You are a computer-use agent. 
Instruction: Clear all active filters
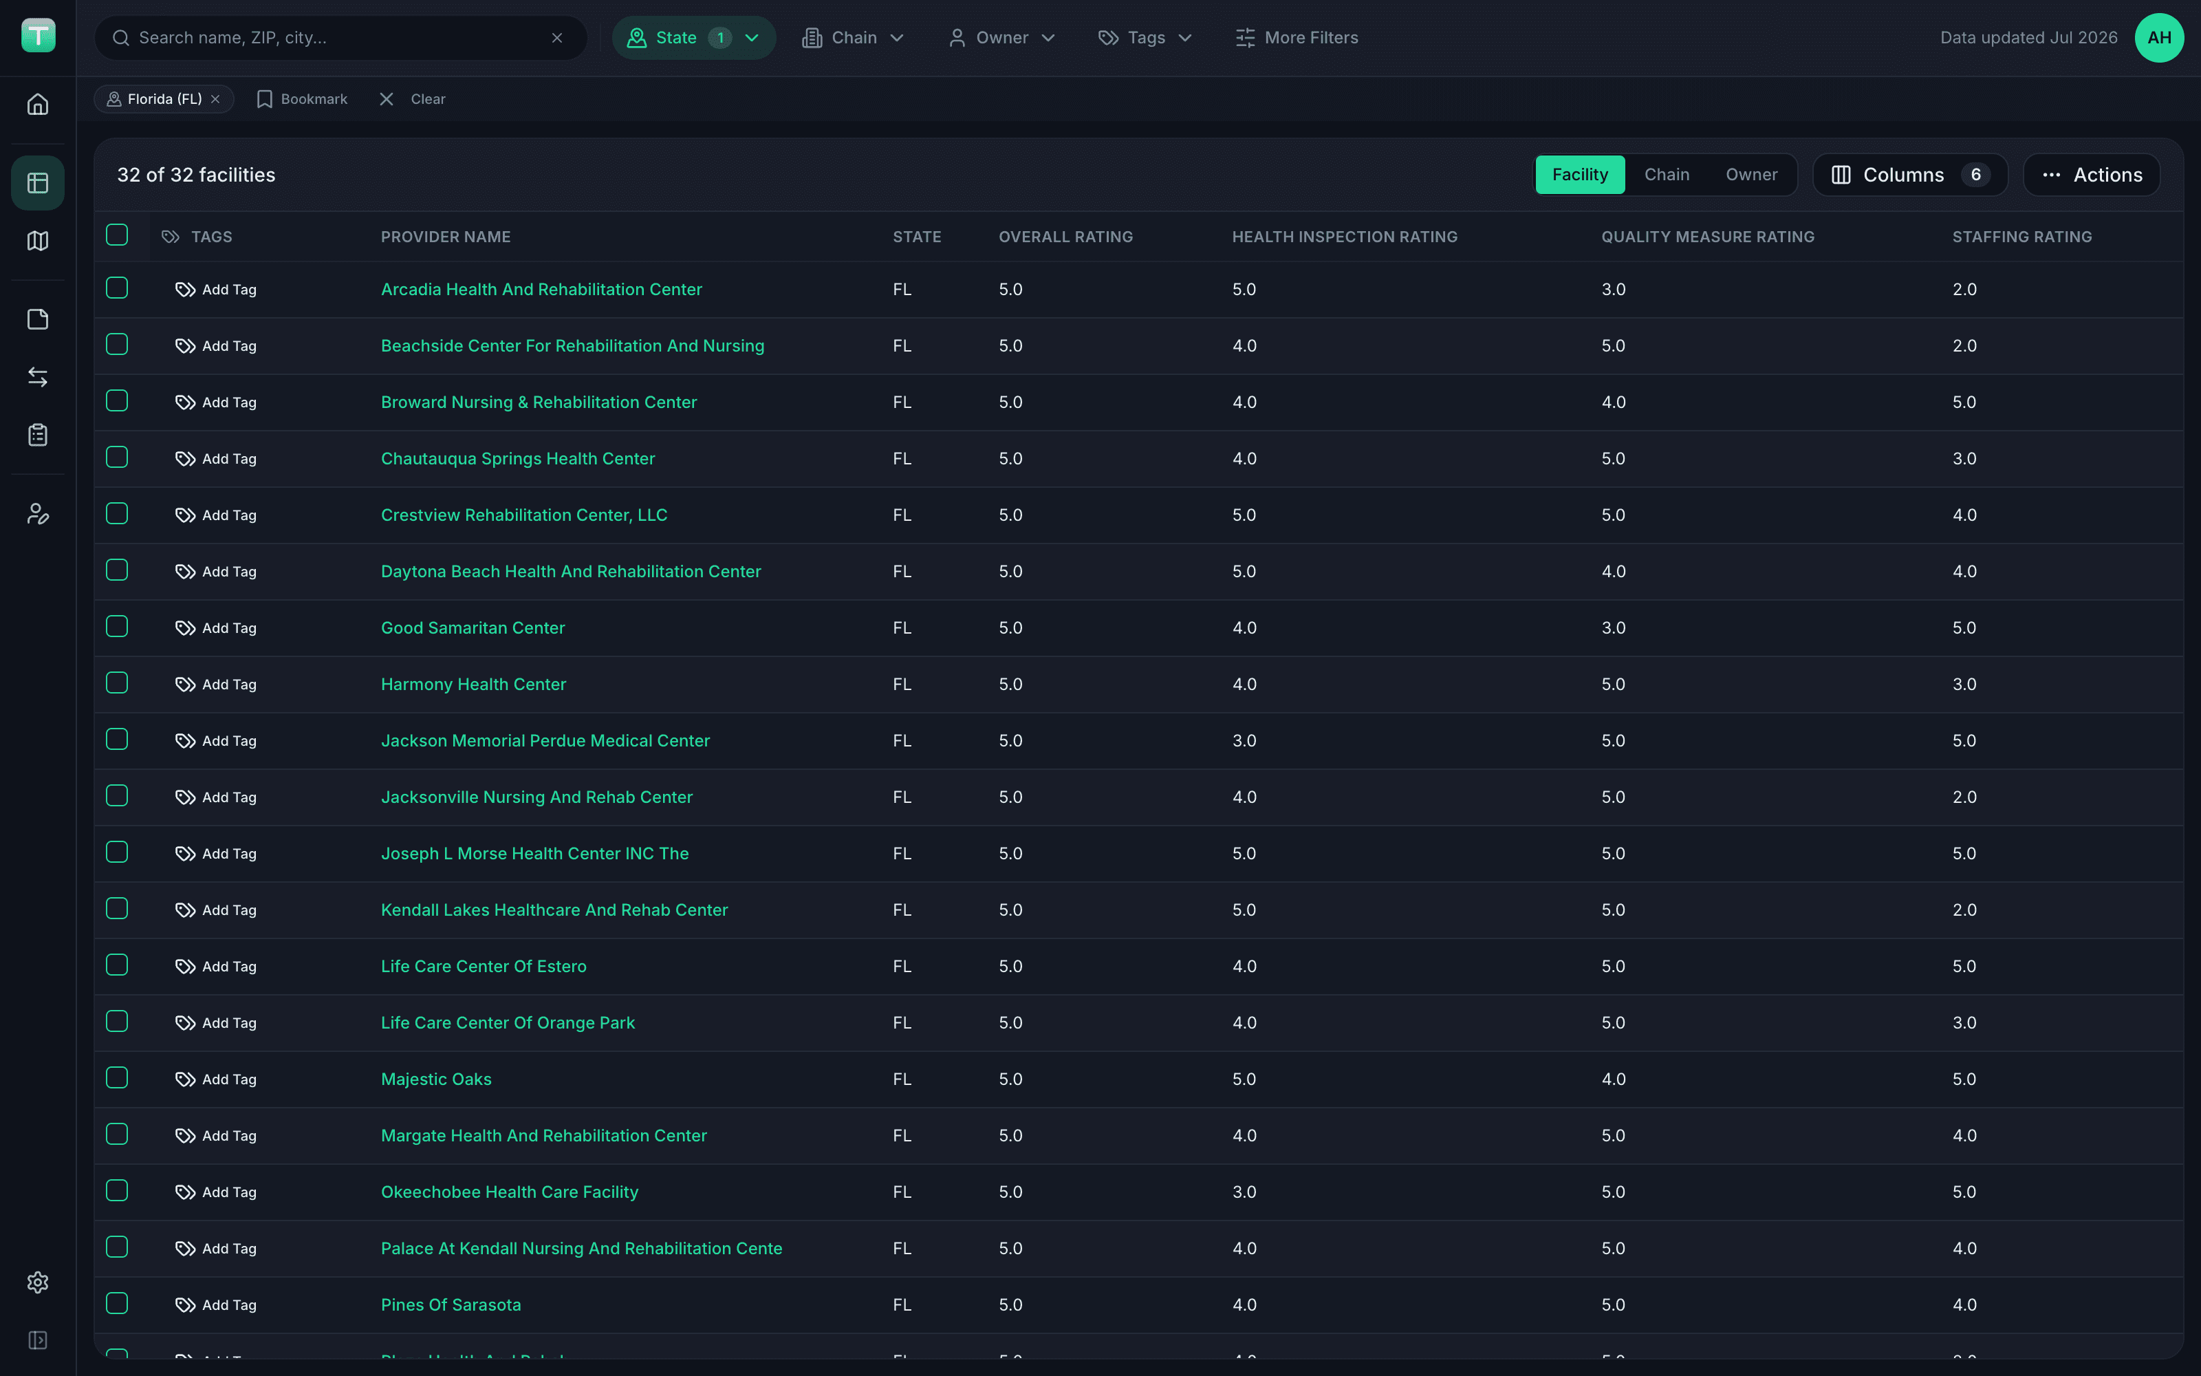pos(413,99)
